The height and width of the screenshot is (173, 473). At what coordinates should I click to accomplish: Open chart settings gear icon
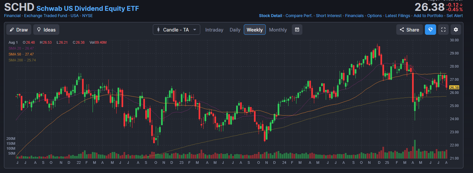(x=456, y=30)
